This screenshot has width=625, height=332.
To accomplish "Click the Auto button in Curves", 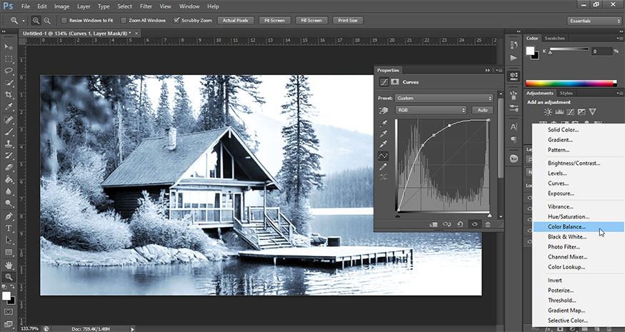I will [x=482, y=110].
